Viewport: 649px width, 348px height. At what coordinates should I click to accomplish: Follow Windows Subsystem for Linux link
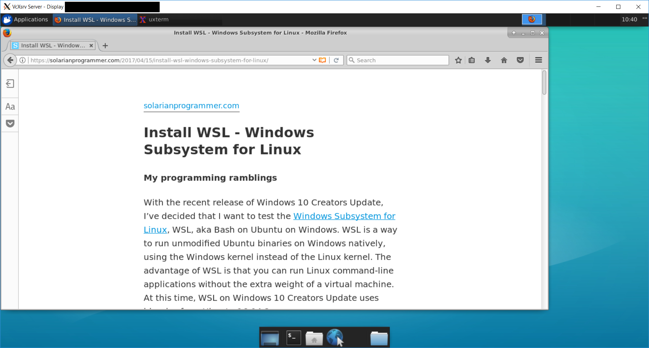coord(344,216)
